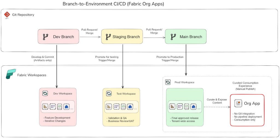Click the Promote for testing Trigger/Merge label

click(x=107, y=59)
